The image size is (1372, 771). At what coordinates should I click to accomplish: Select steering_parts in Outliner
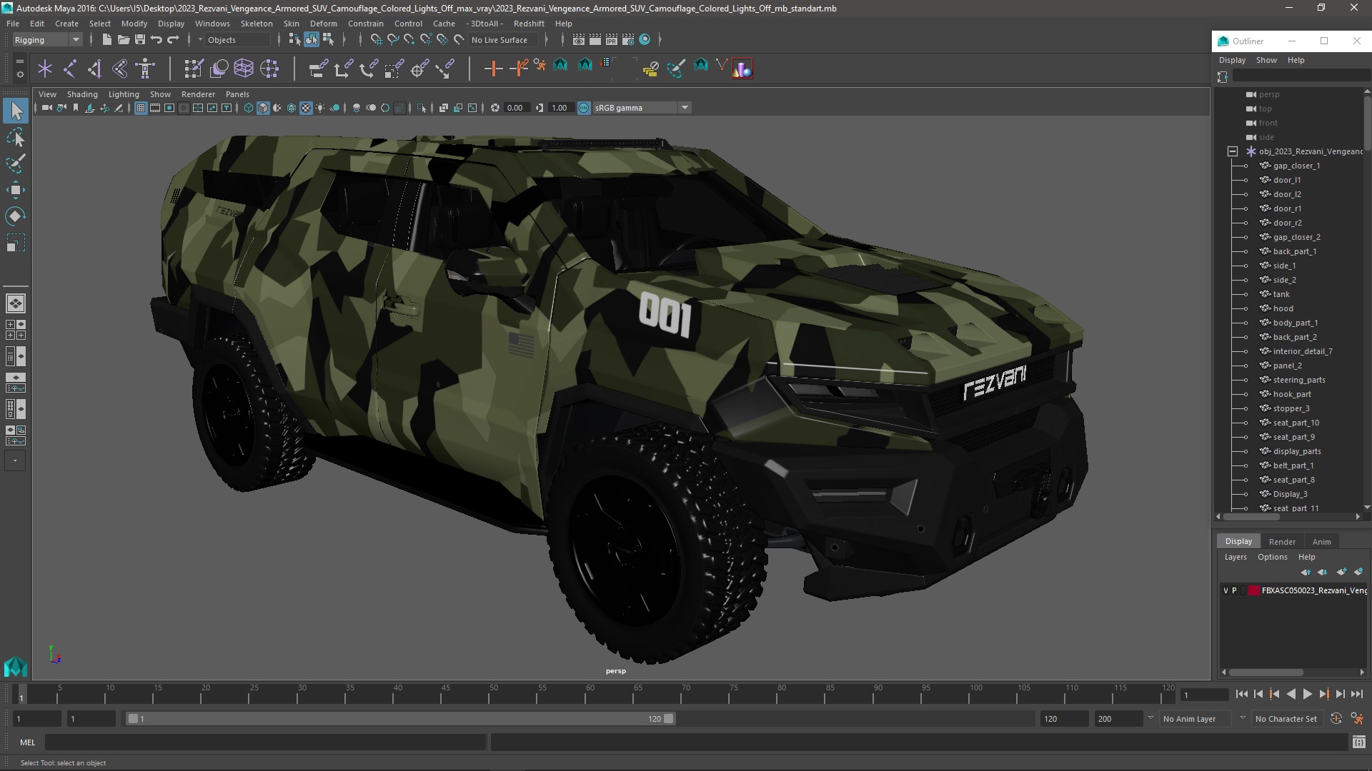pyautogui.click(x=1298, y=380)
